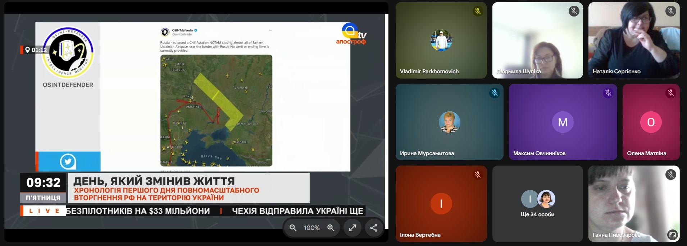Click muted mic icon on Наталія Сергієнко tile
687x246 pixels.
pos(670,11)
